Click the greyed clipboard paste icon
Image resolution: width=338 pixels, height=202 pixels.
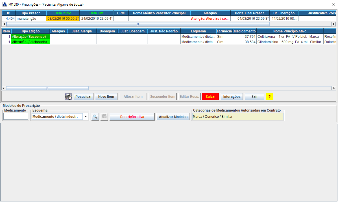pos(104,117)
